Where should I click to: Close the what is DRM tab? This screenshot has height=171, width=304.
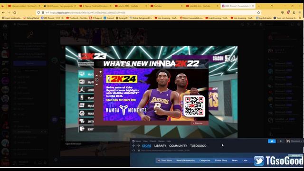pos(146,6)
